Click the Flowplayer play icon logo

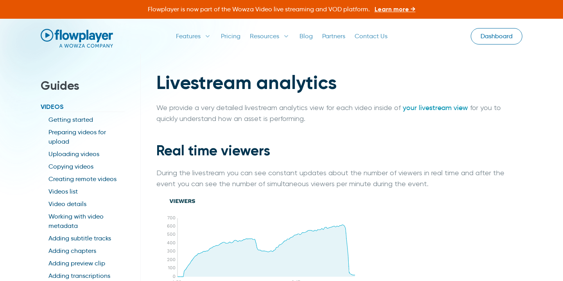(x=47, y=35)
